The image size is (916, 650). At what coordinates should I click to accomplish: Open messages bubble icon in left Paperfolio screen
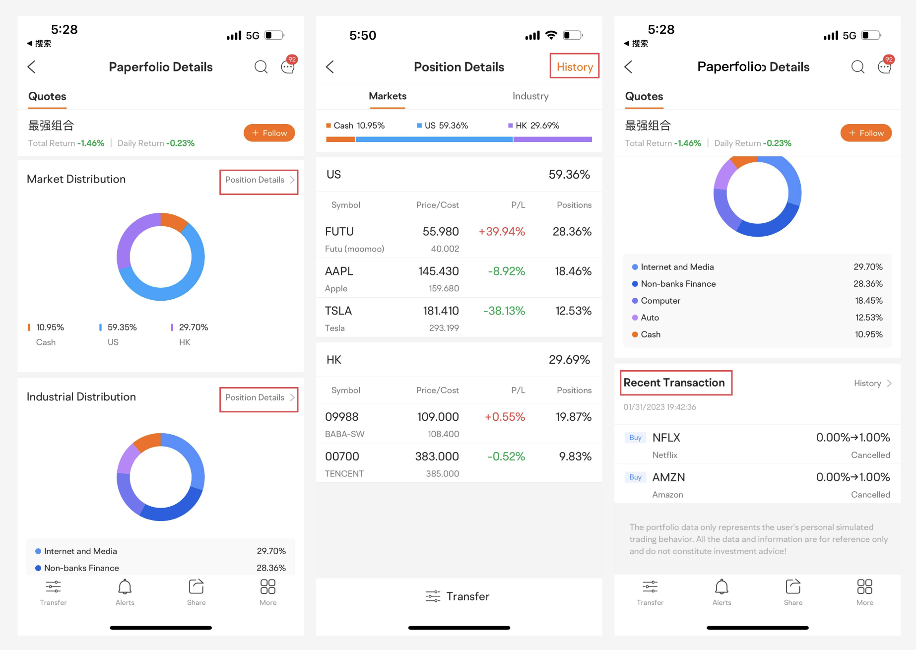tap(288, 66)
